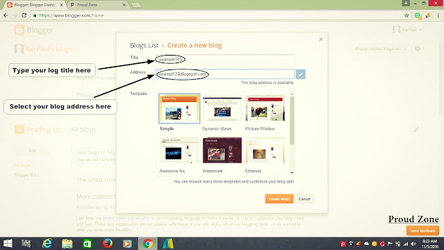Open the Windows Start button
Screen dimensions: 444x250
pos(8,244)
